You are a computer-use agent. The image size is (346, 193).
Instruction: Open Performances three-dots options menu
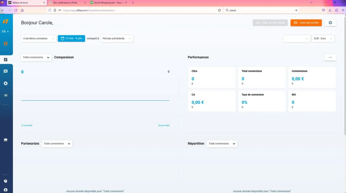(x=330, y=58)
